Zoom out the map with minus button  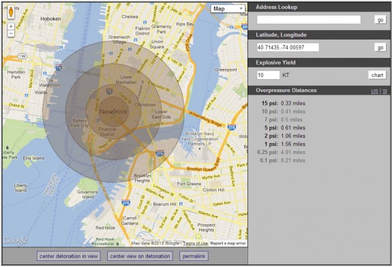11,33
